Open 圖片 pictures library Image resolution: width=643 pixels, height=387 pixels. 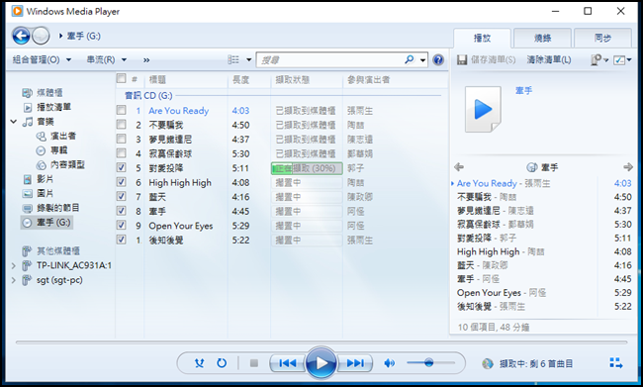(x=39, y=193)
